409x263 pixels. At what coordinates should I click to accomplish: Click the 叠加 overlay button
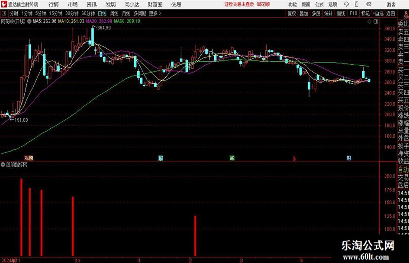304,13
